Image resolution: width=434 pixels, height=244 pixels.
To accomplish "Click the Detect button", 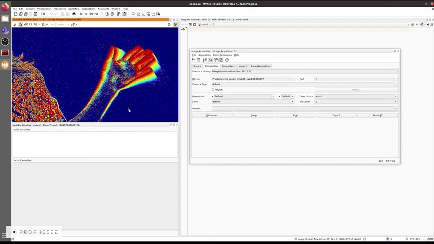I will (336, 115).
